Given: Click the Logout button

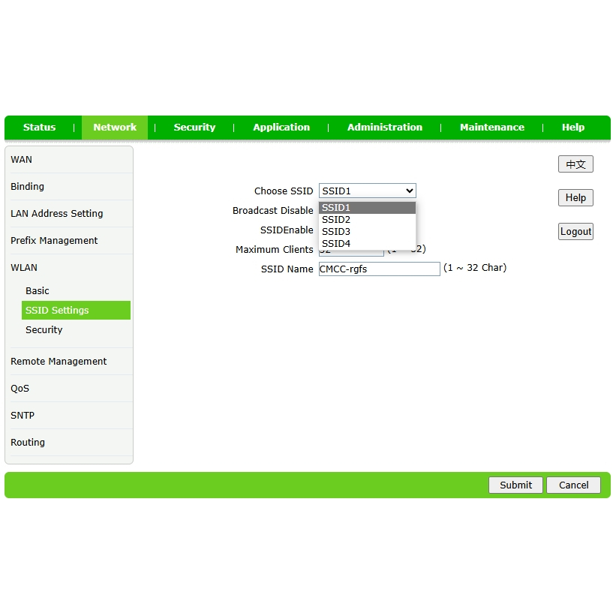Looking at the screenshot, I should [575, 232].
